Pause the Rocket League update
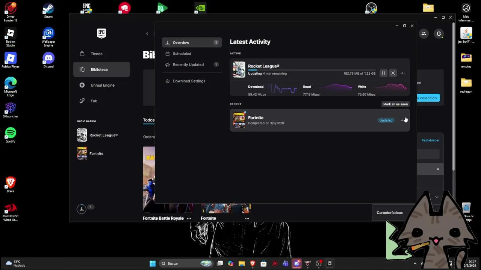The image size is (481, 270). [x=383, y=73]
